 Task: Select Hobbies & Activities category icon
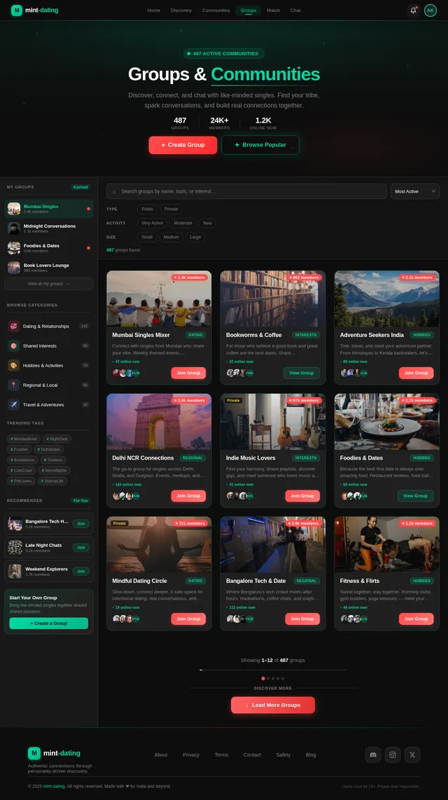coord(14,365)
